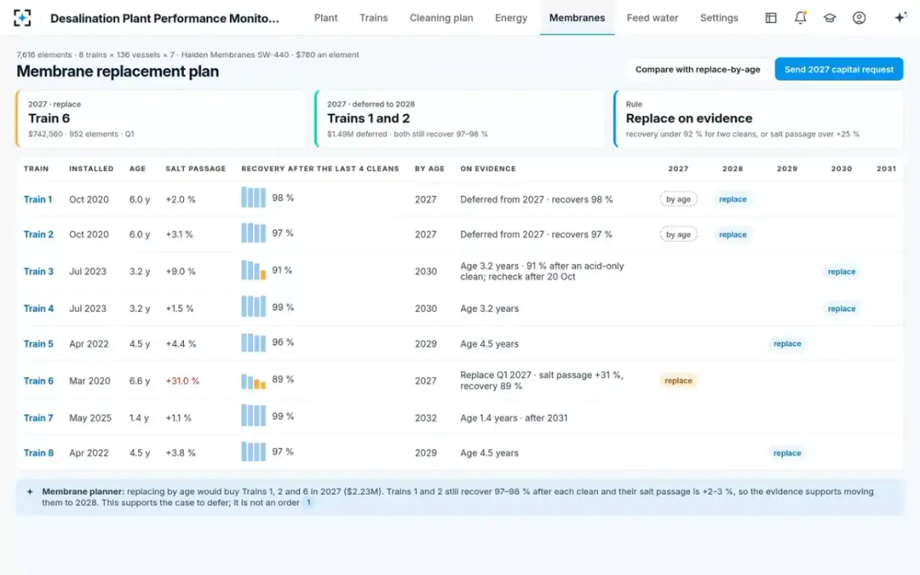
Task: Open the Train 3 link
Action: coord(38,271)
